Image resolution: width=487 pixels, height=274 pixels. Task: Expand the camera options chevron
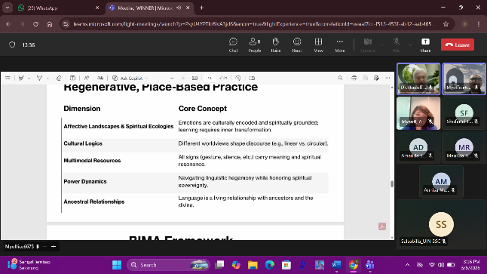381,45
